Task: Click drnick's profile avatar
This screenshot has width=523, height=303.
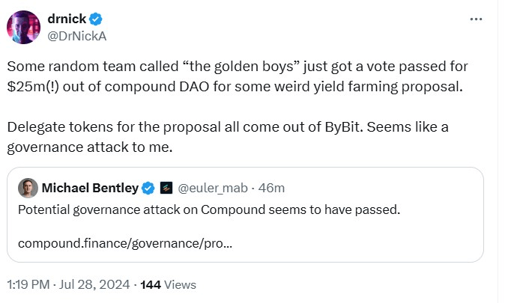Action: [23, 27]
